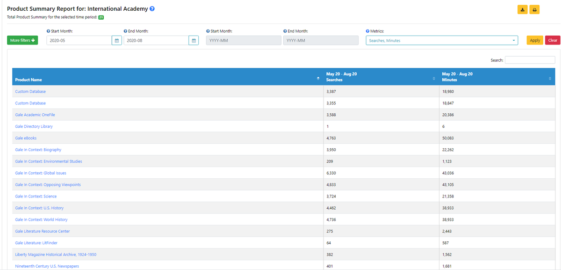This screenshot has width=561, height=270.
Task: Select the 4,462 searches cell
Action: coord(381,208)
